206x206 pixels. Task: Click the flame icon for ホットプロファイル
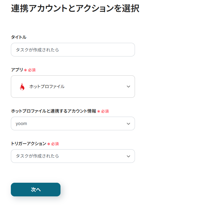pos(22,87)
